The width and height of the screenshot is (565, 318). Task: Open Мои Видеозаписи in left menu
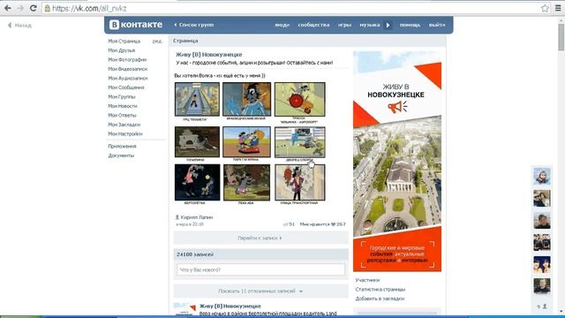point(128,69)
